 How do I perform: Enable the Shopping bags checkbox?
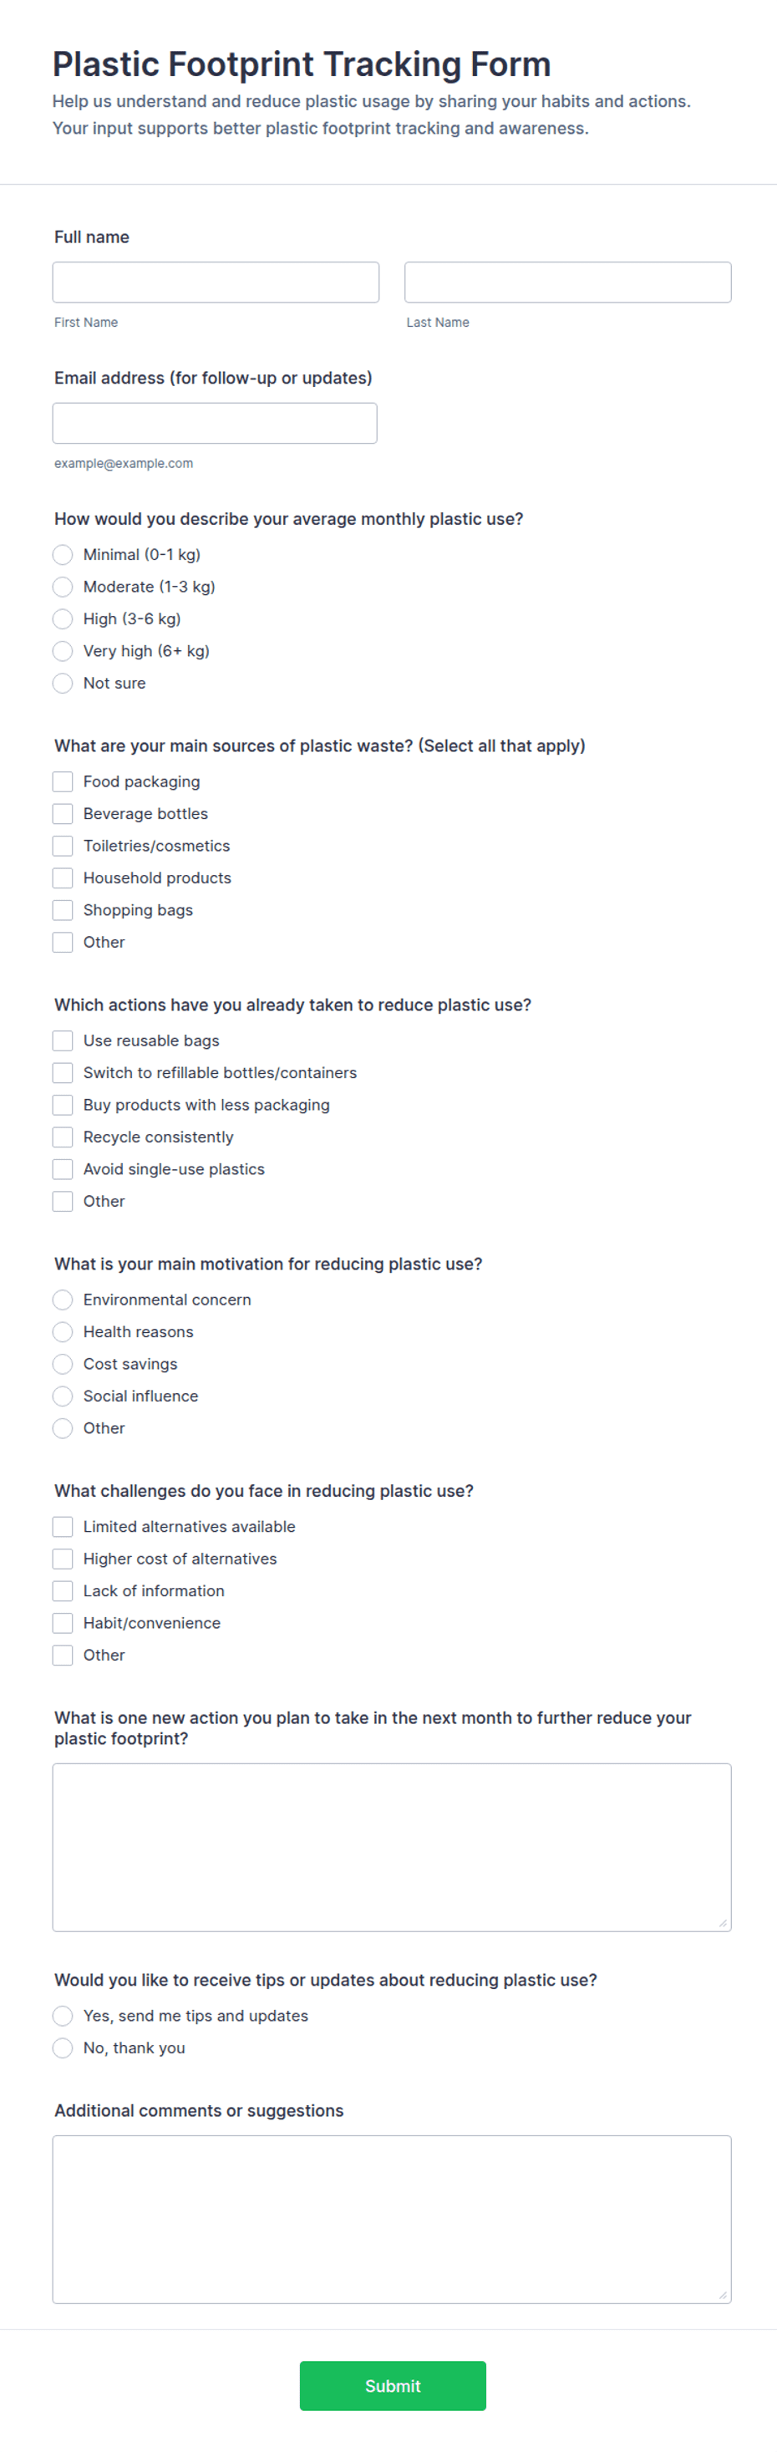(x=63, y=910)
